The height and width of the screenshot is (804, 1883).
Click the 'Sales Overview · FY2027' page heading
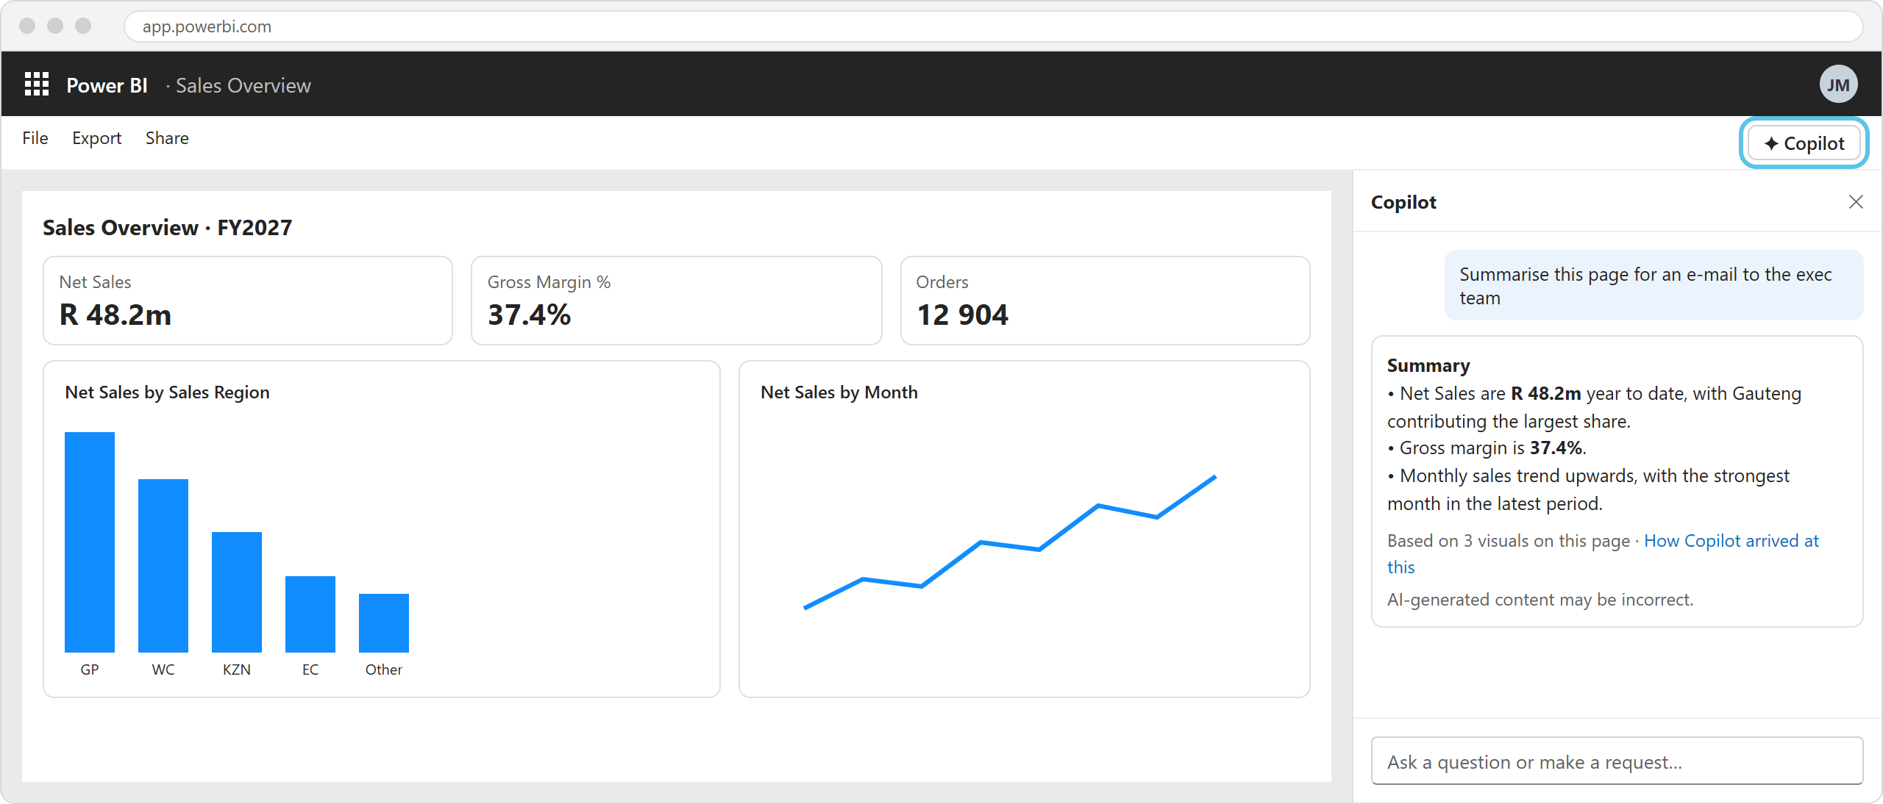[x=167, y=228]
